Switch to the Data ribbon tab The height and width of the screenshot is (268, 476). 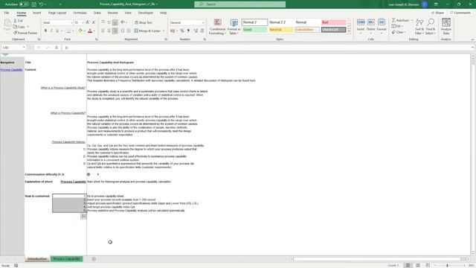[x=97, y=13]
